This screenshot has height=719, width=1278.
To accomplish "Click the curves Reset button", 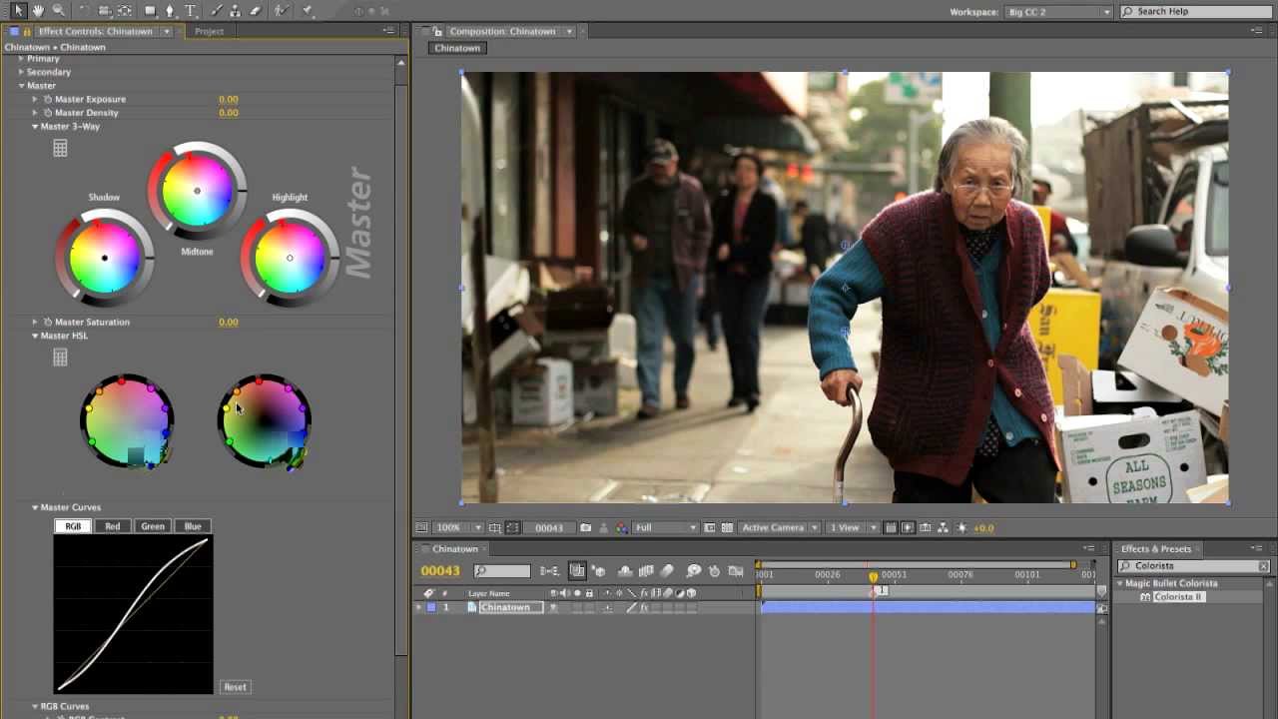I will (x=235, y=687).
